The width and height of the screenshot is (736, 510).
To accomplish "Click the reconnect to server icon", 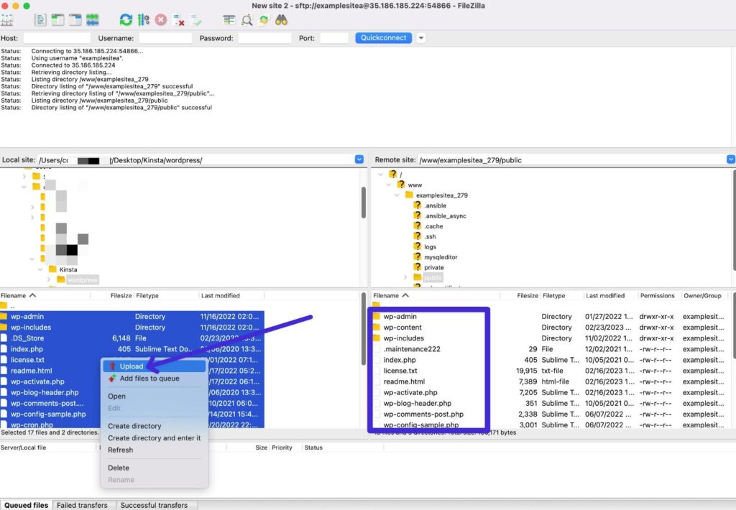I will (x=196, y=20).
